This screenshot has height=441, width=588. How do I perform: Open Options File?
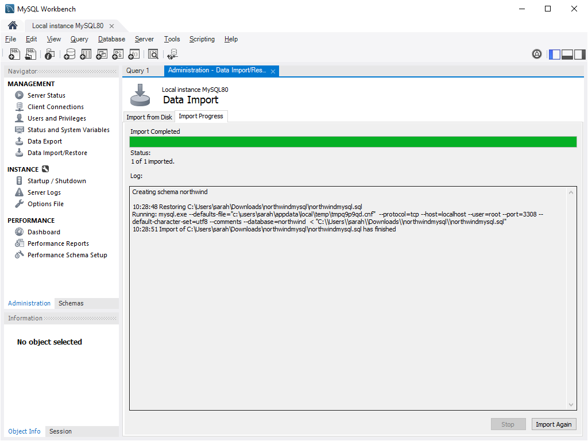click(x=45, y=204)
